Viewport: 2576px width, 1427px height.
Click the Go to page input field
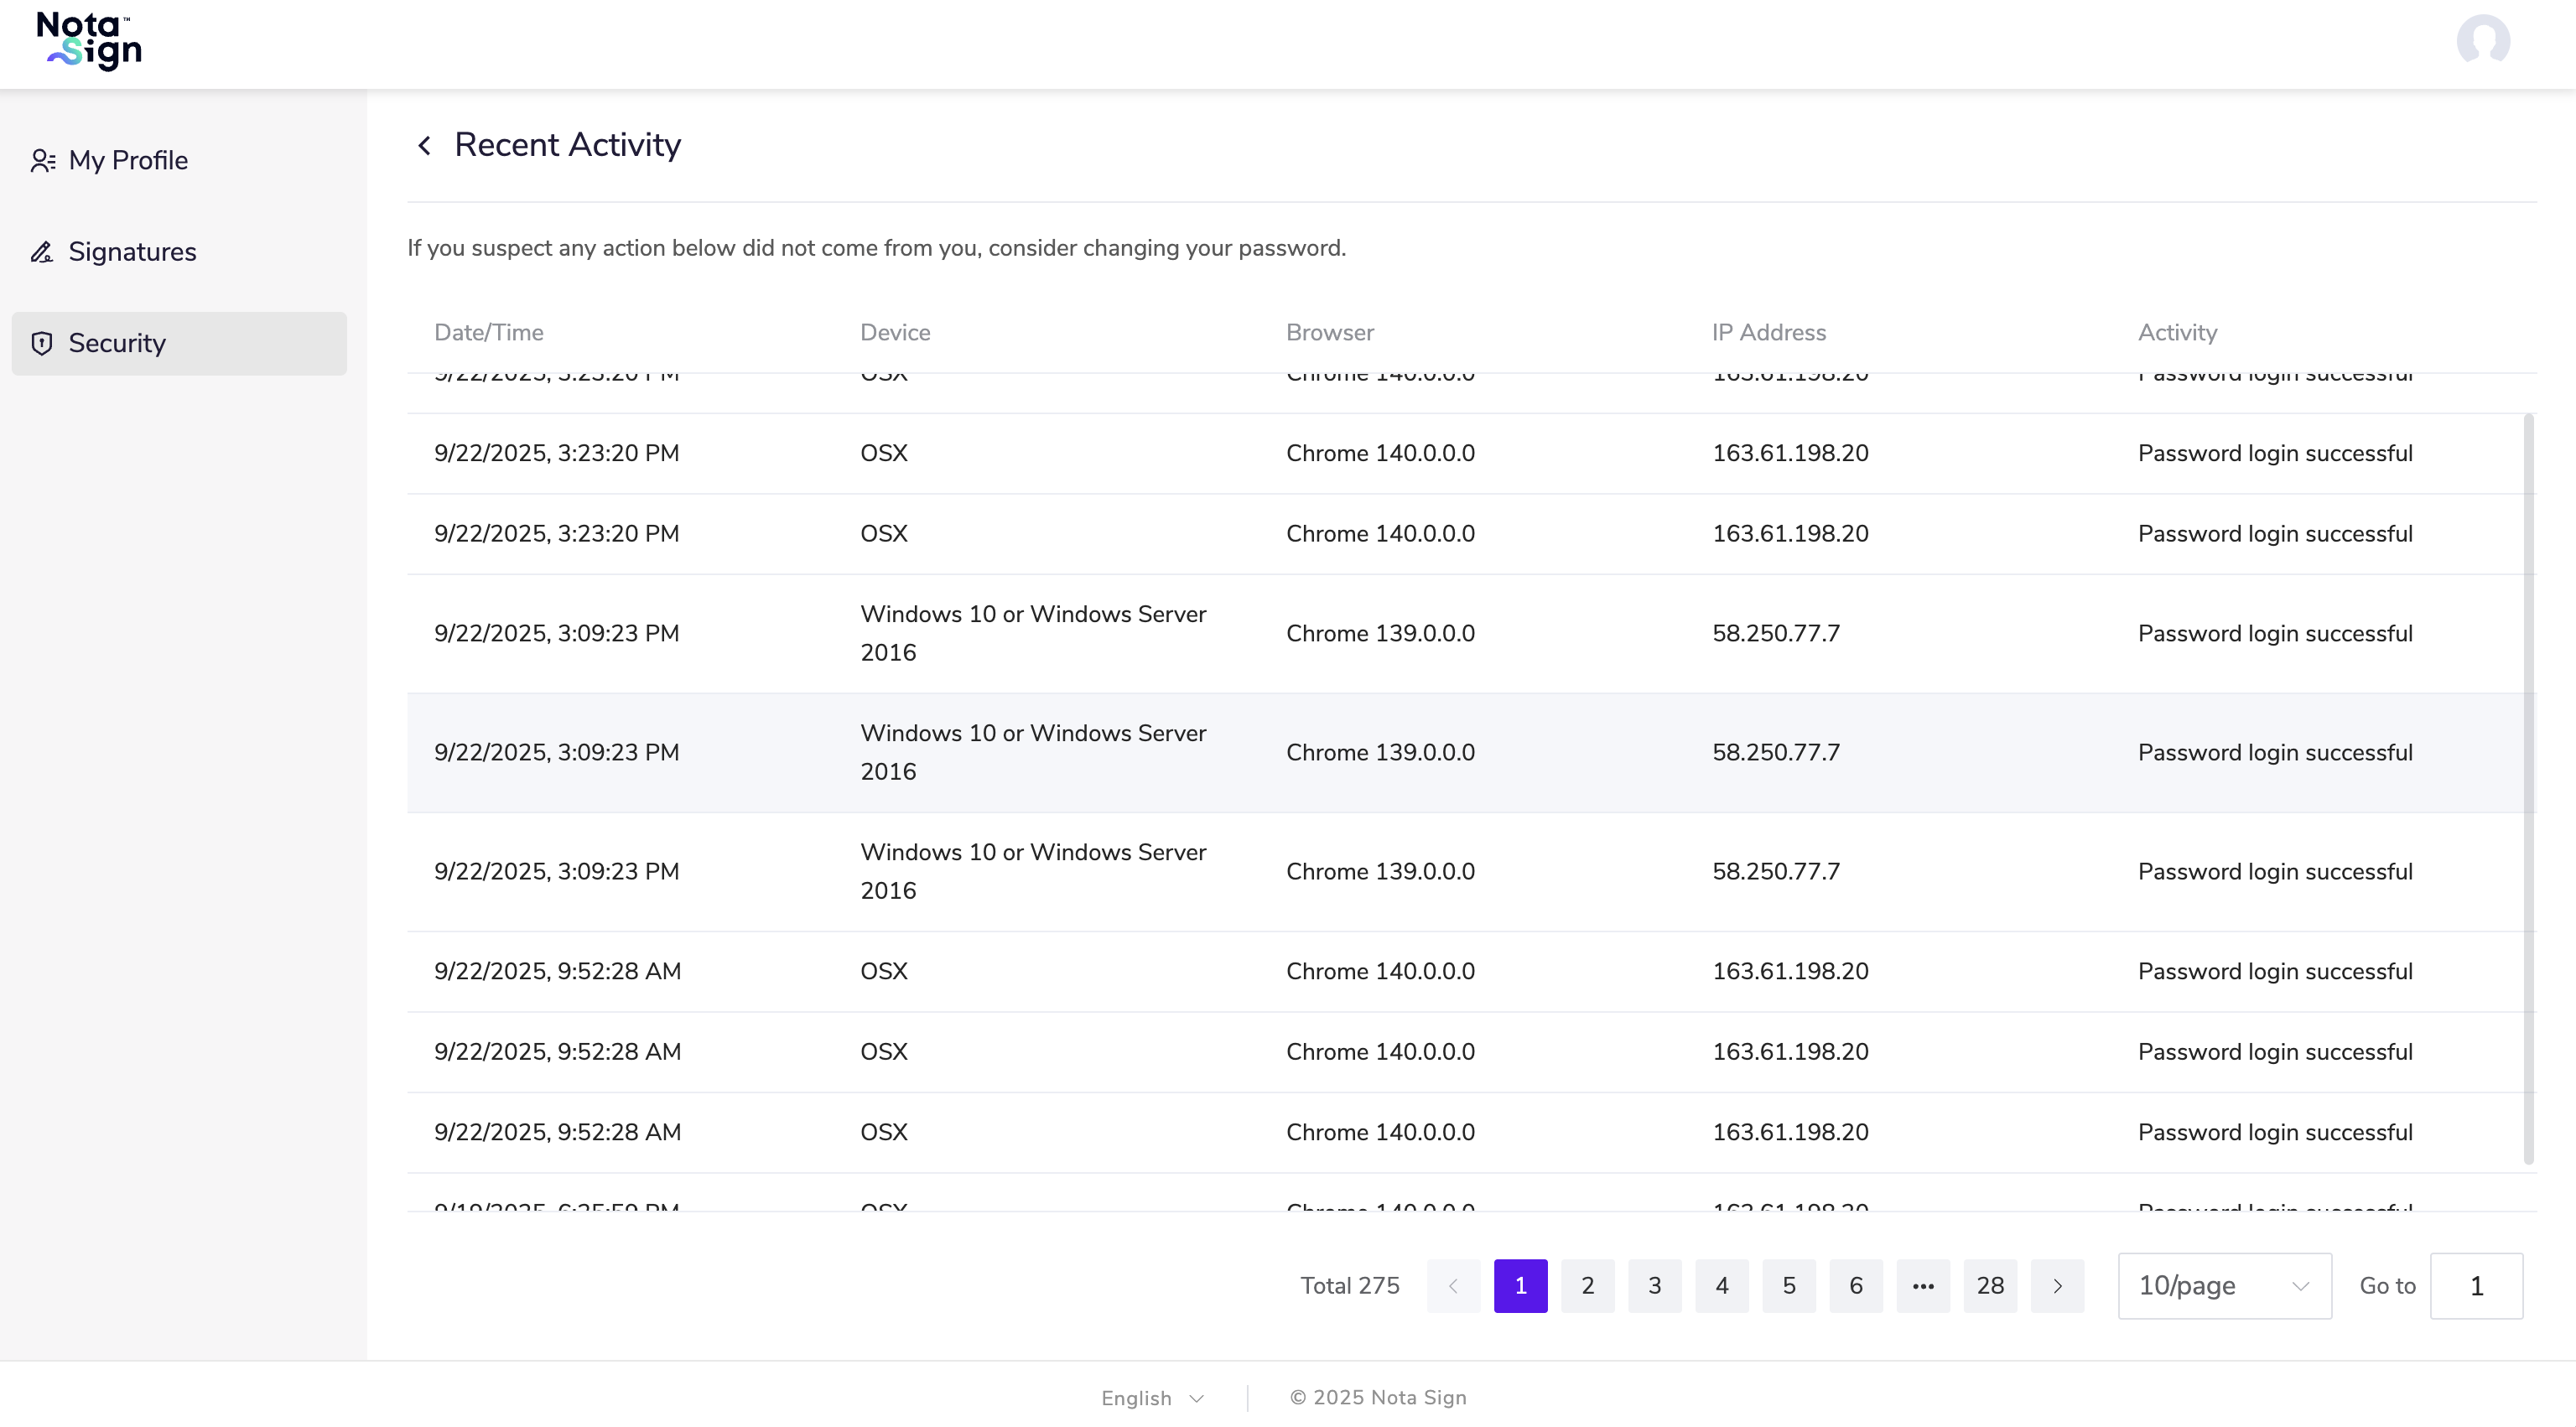[2476, 1286]
